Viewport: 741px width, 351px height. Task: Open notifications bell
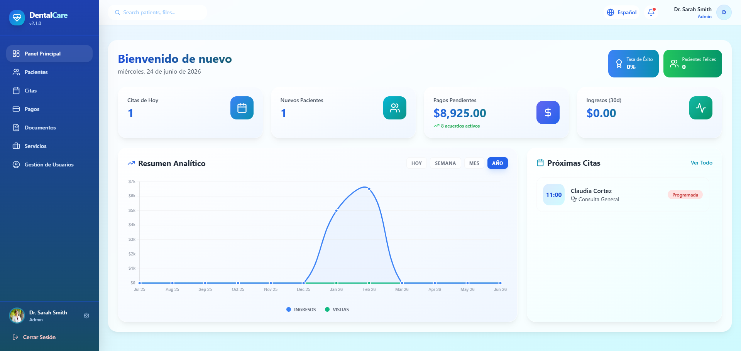pyautogui.click(x=651, y=12)
